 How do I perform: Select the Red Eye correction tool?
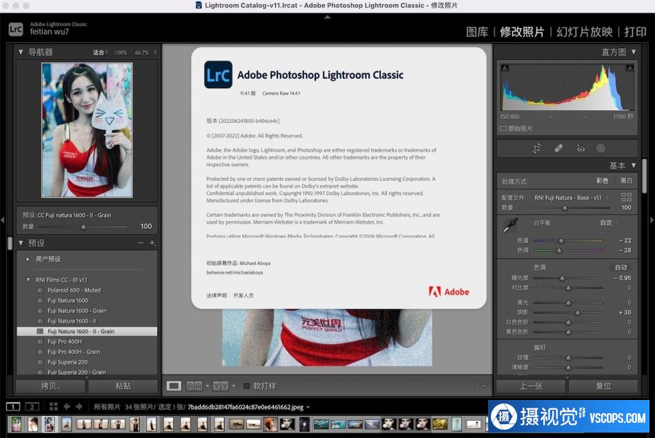pos(581,148)
